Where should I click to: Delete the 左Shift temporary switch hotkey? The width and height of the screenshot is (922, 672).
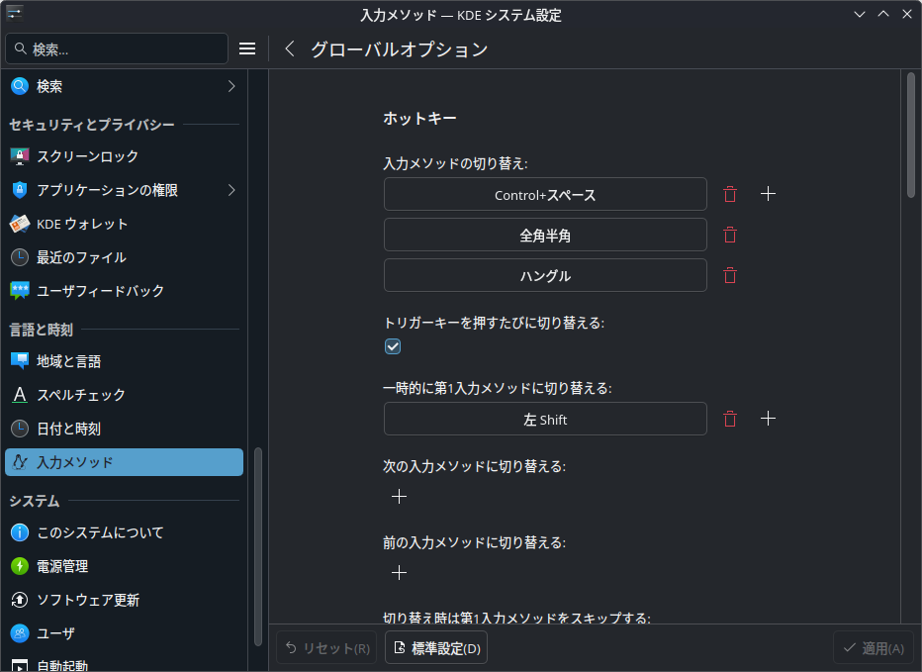pos(730,419)
